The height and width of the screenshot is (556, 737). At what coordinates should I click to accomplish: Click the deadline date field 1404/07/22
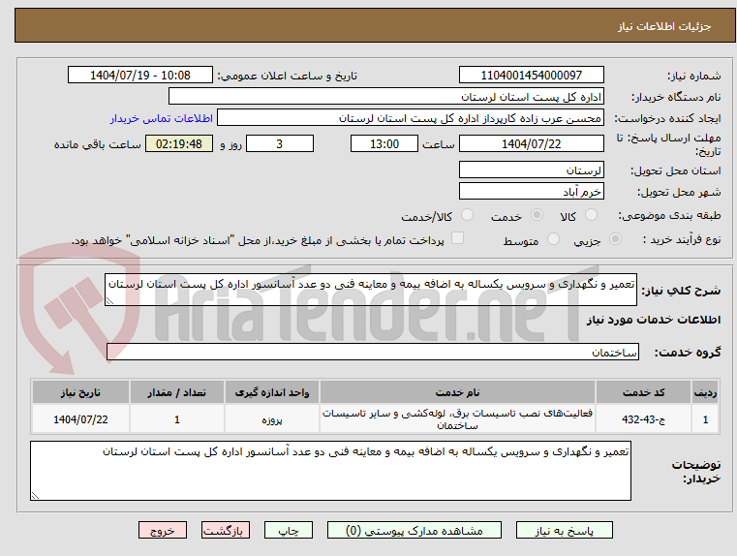531,143
